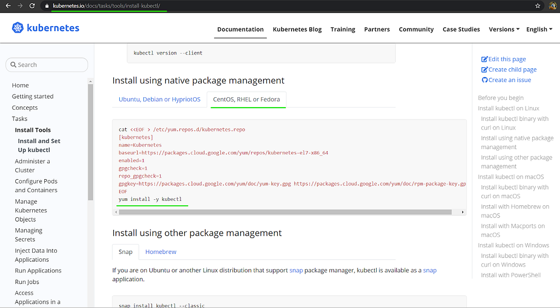Open Administer a Cluster in the sidebar
The height and width of the screenshot is (308, 560).
(x=32, y=166)
